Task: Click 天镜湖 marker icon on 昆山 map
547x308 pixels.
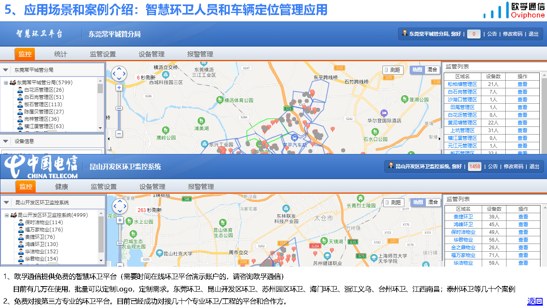Action: [324, 241]
